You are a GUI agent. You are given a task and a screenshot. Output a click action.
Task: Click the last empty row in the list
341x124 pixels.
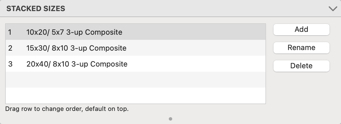pos(135,95)
